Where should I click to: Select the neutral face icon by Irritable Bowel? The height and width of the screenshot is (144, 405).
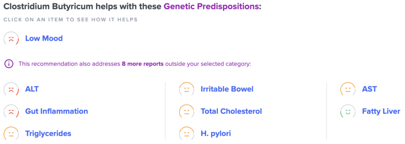(x=187, y=89)
